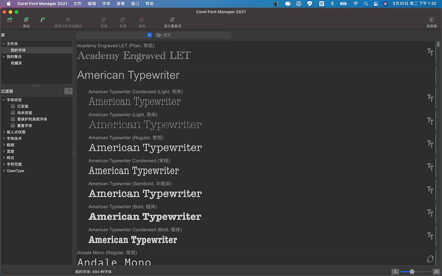The height and width of the screenshot is (276, 442).
Task: Click the search magnifier options icon
Action: tap(159, 35)
